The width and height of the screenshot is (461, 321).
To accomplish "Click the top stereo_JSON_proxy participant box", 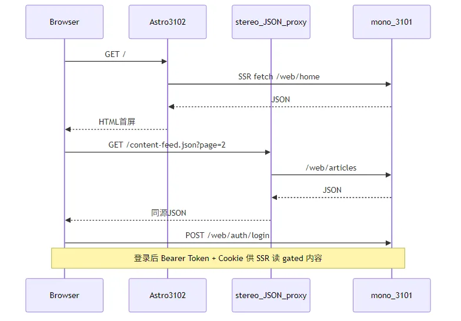I will pyautogui.click(x=270, y=22).
